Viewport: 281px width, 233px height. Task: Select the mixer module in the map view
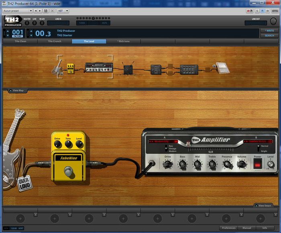click(x=189, y=70)
